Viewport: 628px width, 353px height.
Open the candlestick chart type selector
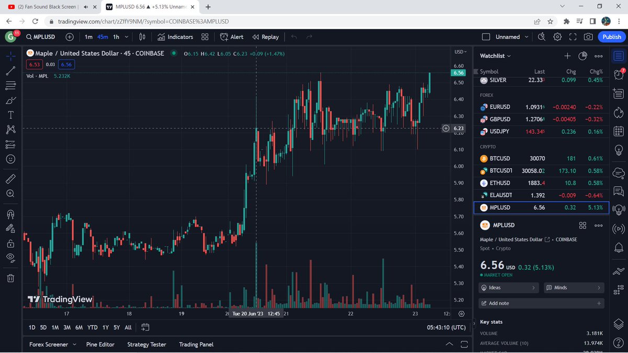click(142, 37)
